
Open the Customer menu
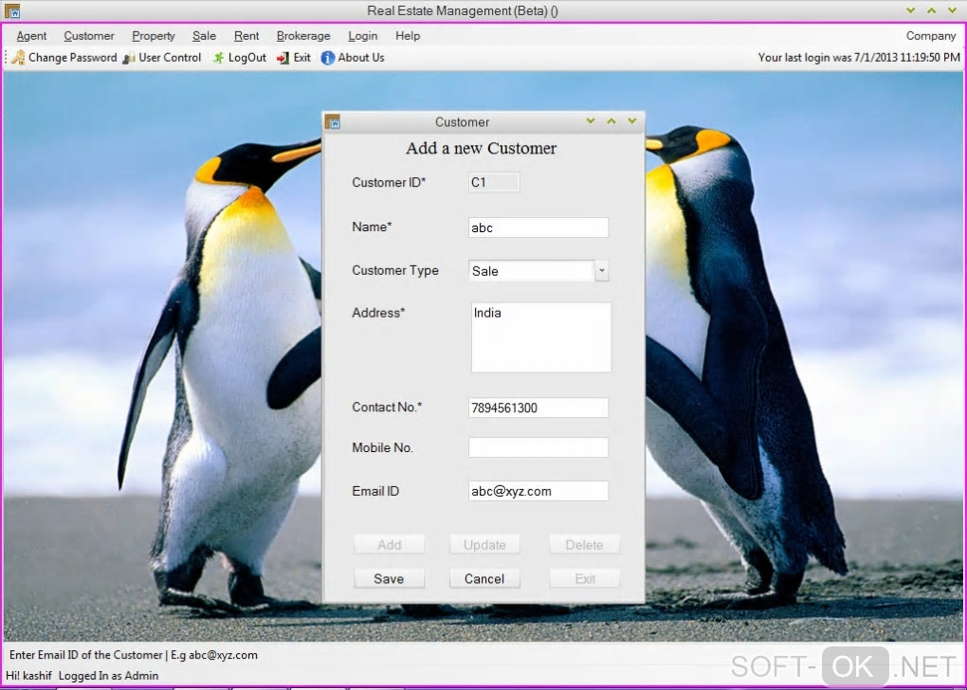[x=89, y=36]
